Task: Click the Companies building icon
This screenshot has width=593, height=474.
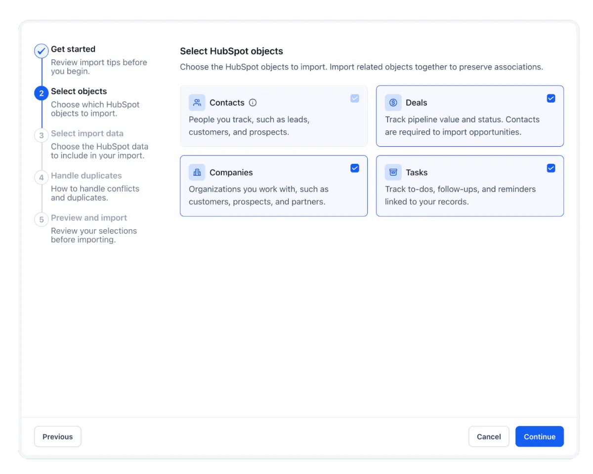Action: point(197,172)
